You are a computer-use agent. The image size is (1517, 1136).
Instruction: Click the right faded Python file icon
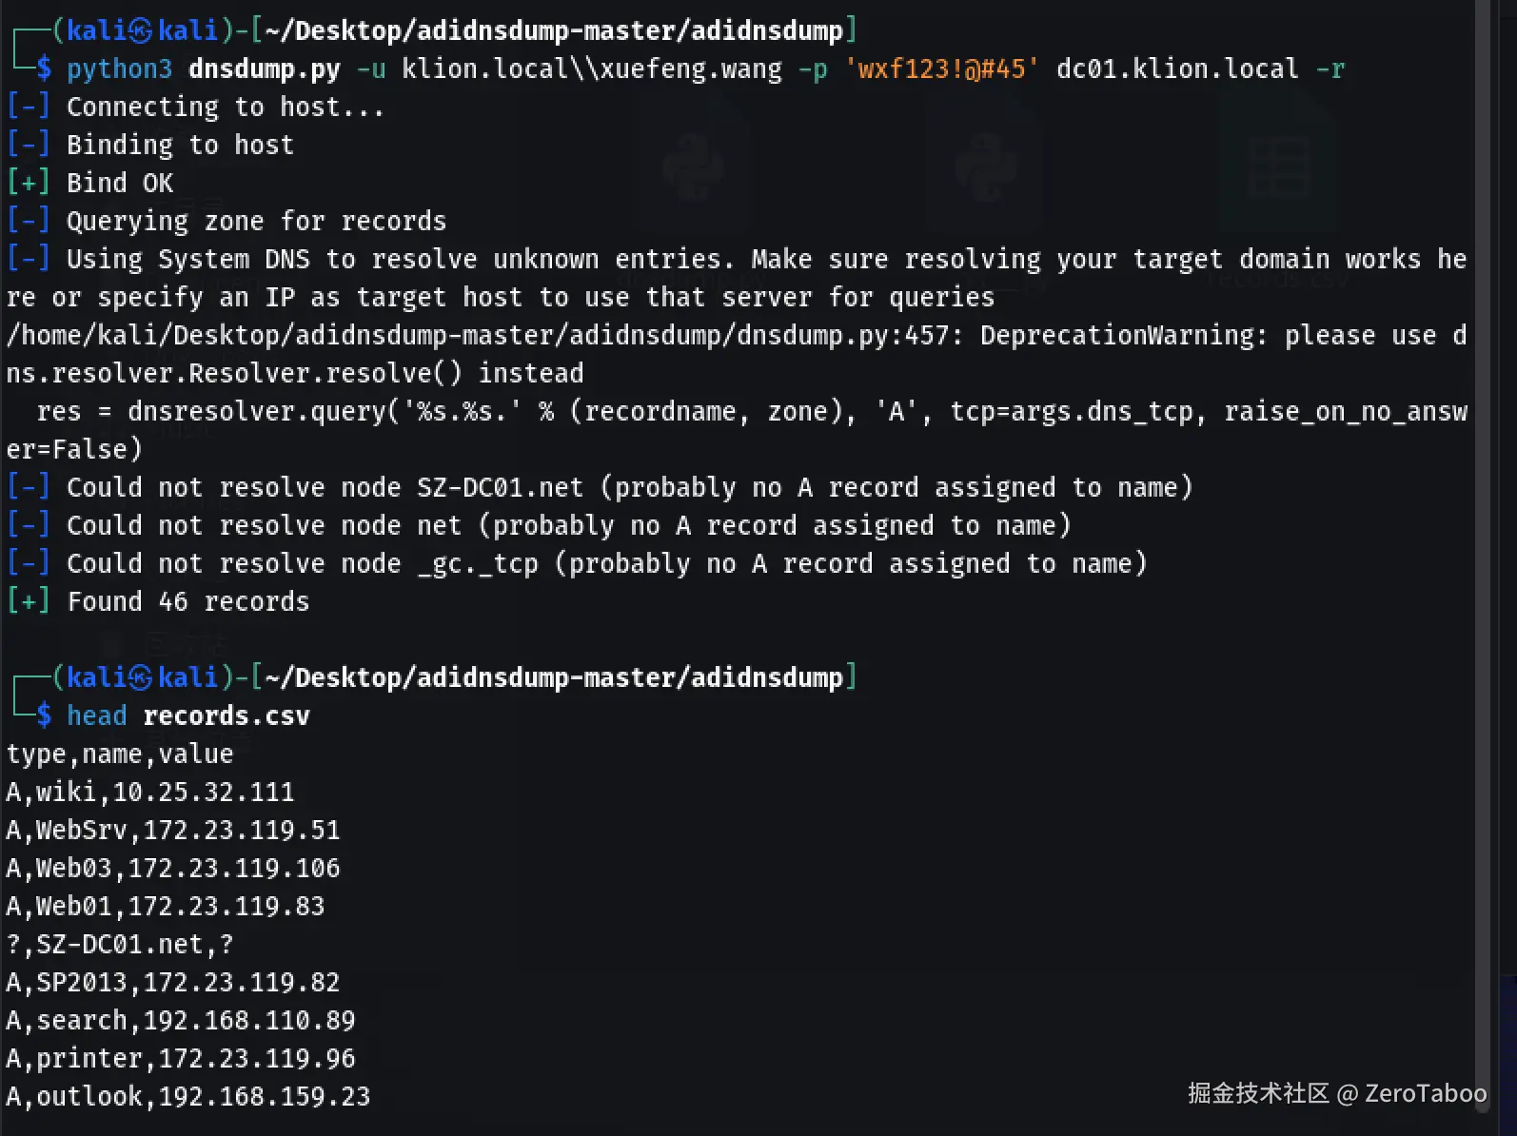point(985,168)
